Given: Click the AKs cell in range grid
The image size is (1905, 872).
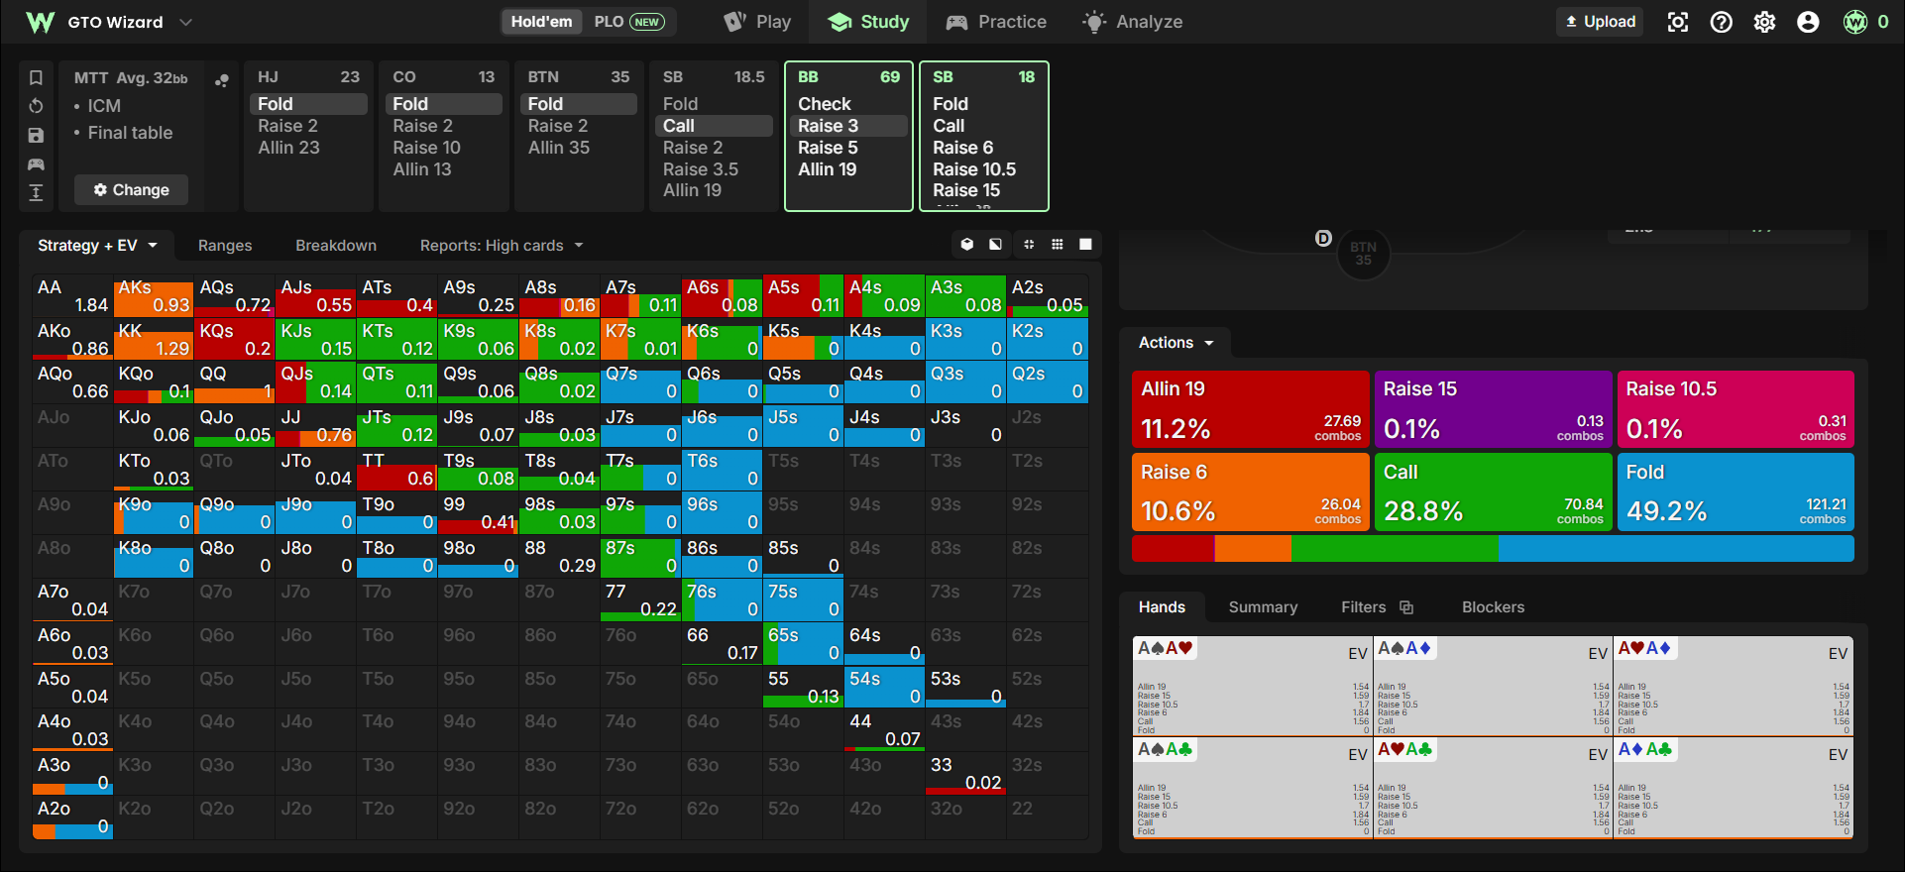Looking at the screenshot, I should [154, 296].
